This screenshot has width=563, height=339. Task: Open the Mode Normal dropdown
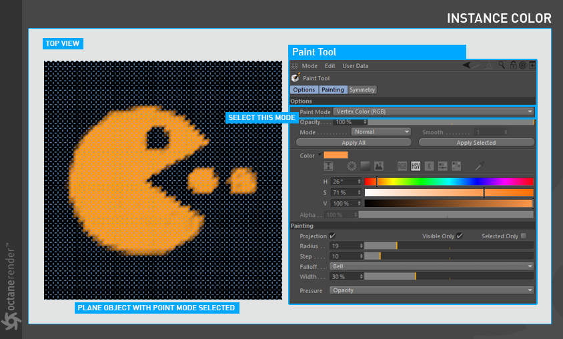coord(381,131)
